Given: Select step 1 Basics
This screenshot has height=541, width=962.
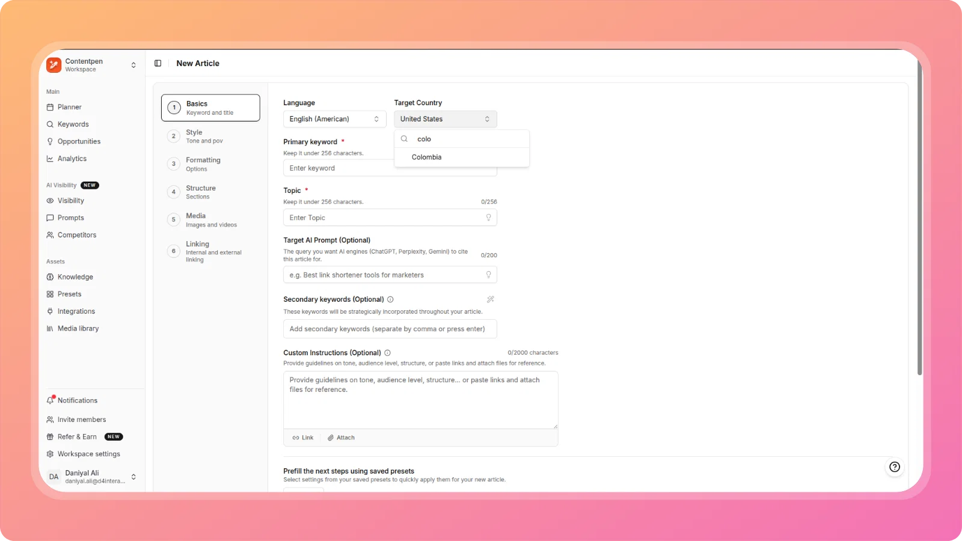Looking at the screenshot, I should pos(210,108).
